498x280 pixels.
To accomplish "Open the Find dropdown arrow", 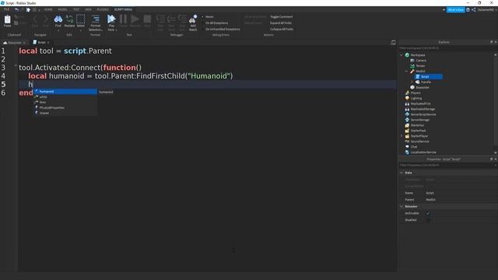I will pos(58,30).
